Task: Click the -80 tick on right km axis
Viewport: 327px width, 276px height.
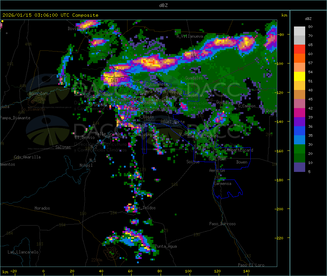Action: [281, 34]
